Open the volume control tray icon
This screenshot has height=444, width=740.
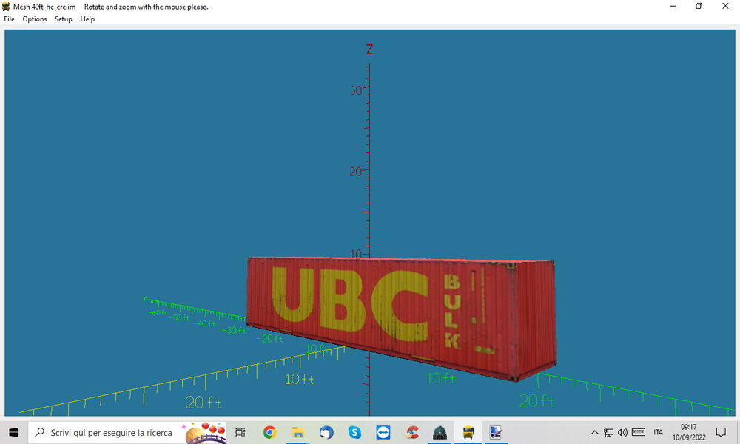pos(622,432)
